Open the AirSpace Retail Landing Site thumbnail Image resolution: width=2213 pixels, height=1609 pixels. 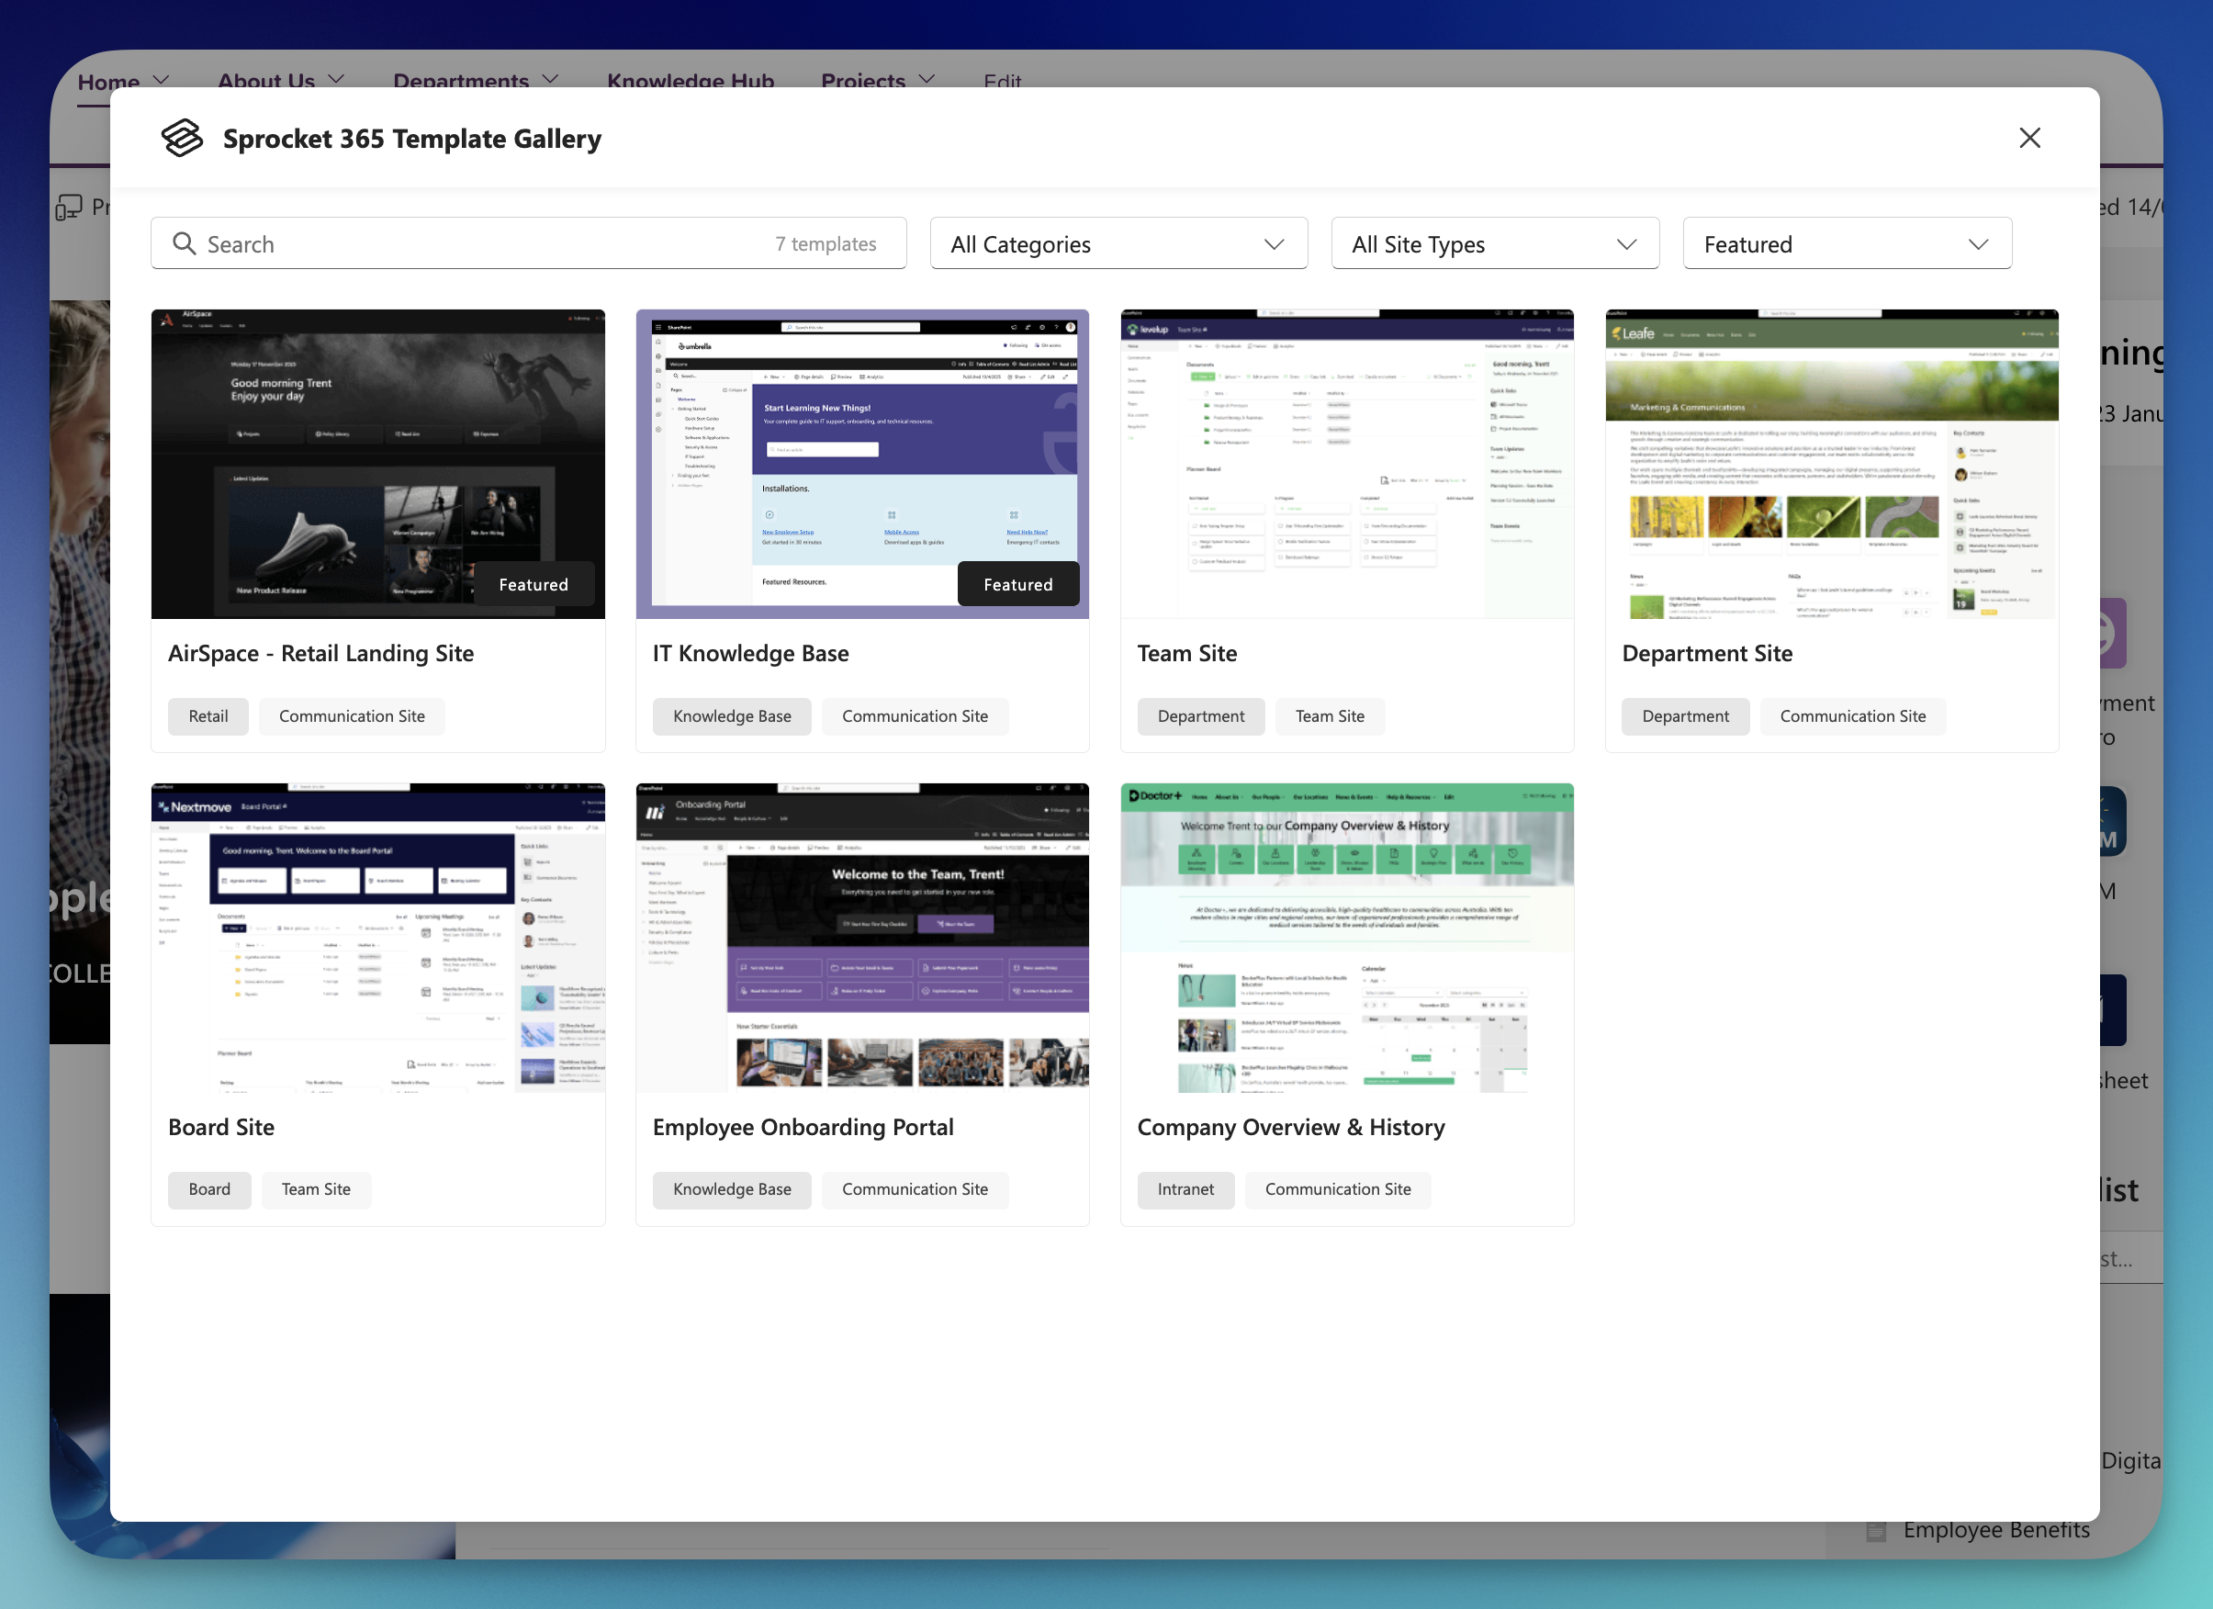tap(377, 464)
